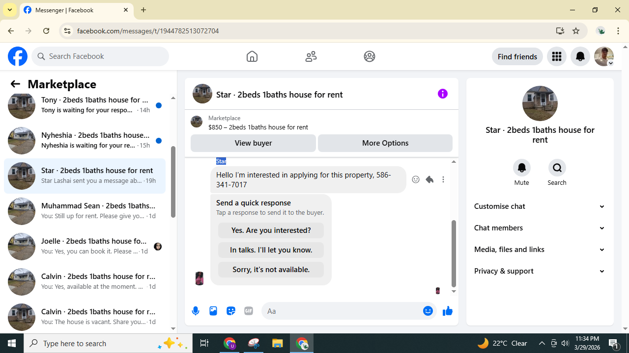Open emoji picker in message box
The height and width of the screenshot is (353, 629).
click(x=428, y=311)
